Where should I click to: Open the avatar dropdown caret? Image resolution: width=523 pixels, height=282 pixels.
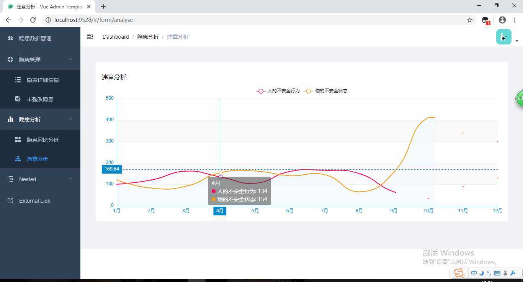point(517,41)
